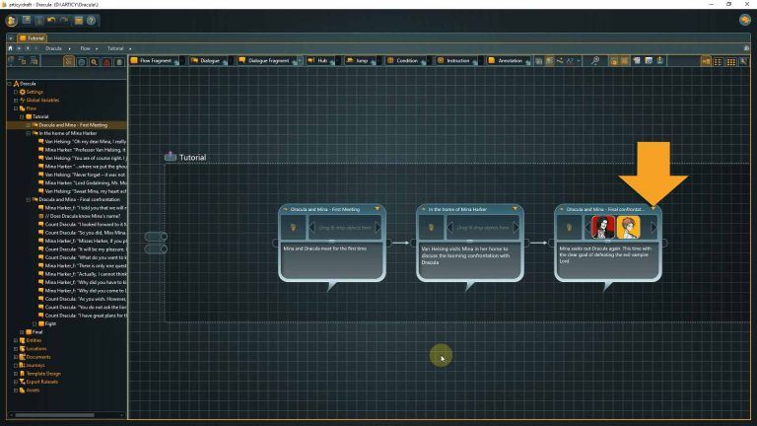Image resolution: width=757 pixels, height=426 pixels.
Task: Switch to the list view mode icon
Action: 719,61
